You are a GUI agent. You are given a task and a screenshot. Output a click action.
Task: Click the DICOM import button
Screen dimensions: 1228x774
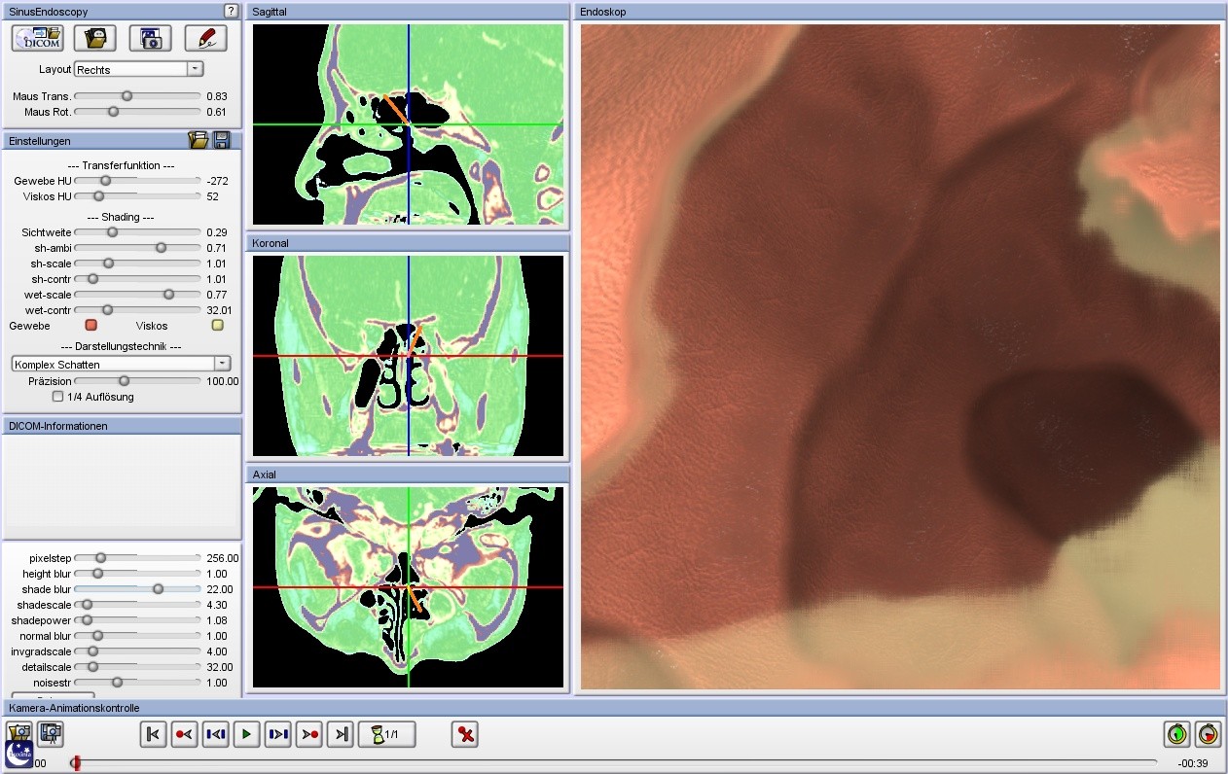38,38
